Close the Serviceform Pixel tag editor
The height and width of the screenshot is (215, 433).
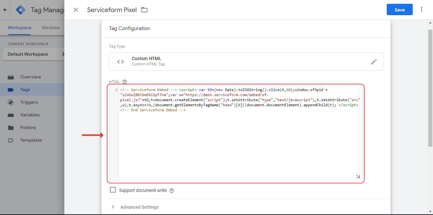tap(76, 10)
